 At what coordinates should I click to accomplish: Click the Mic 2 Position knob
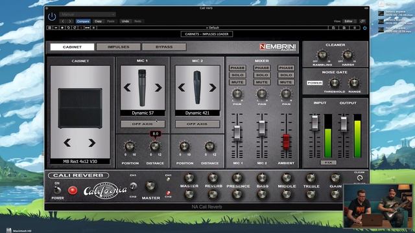[184, 146]
